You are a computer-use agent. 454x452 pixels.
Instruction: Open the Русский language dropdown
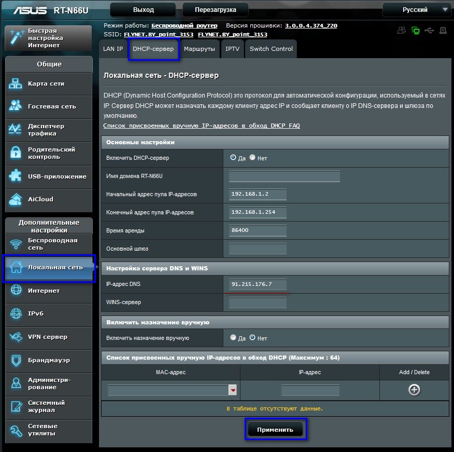pos(418,10)
